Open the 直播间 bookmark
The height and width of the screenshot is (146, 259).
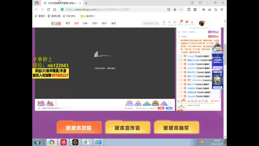(40, 16)
